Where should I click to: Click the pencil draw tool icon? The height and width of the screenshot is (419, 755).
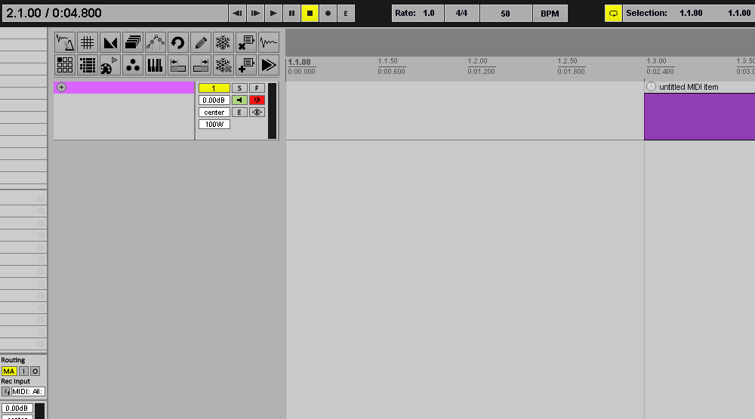pos(200,43)
